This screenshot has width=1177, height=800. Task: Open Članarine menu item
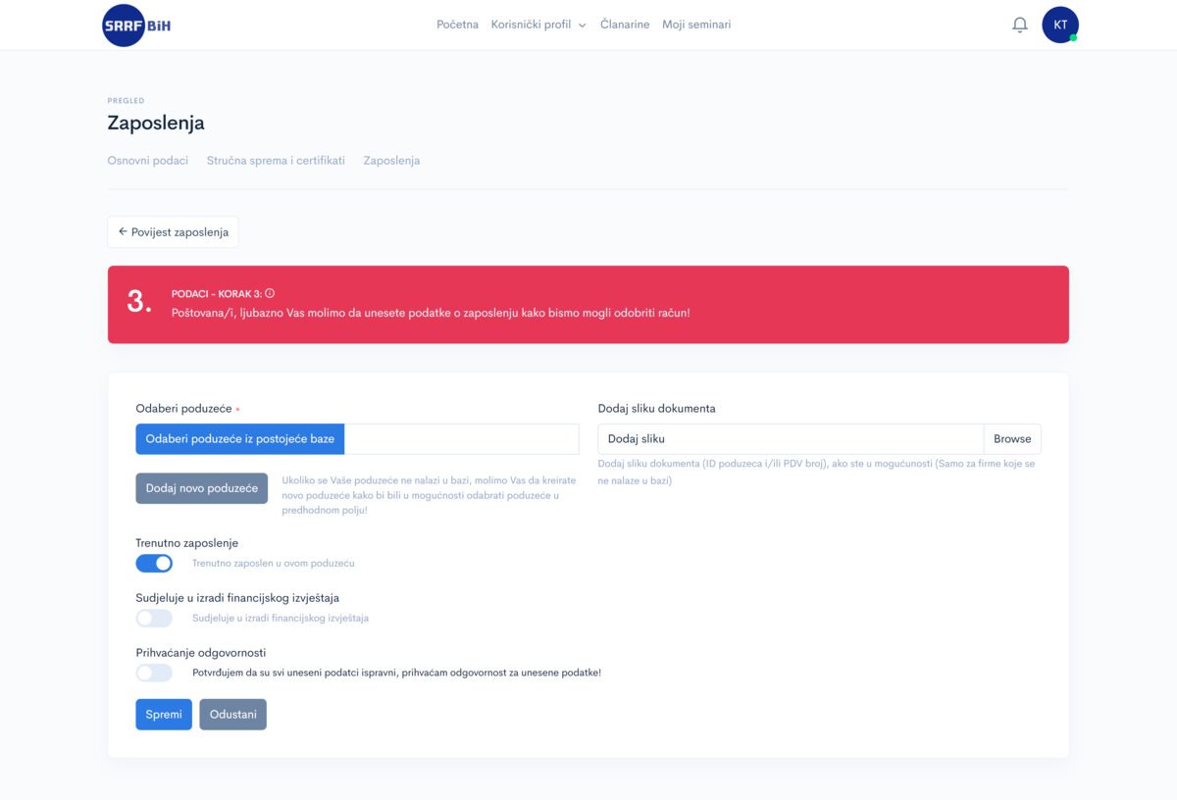tap(625, 25)
